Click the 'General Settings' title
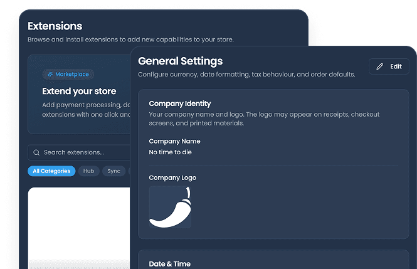Image resolution: width=417 pixels, height=269 pixels. (x=181, y=61)
